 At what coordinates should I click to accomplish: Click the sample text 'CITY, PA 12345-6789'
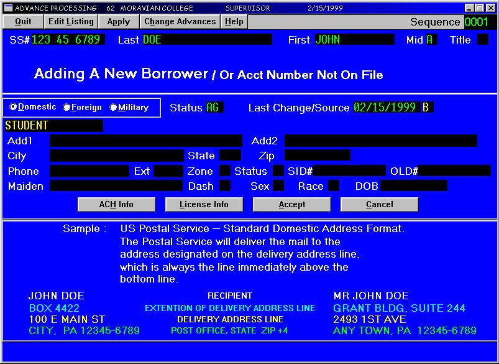tap(85, 330)
